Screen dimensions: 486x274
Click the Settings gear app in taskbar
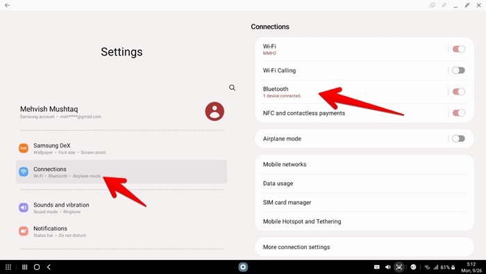click(243, 267)
